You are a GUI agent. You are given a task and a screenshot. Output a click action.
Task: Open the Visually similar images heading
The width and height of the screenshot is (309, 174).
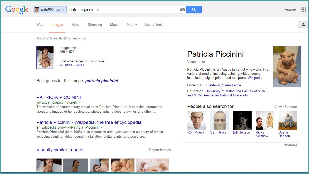click(x=60, y=150)
